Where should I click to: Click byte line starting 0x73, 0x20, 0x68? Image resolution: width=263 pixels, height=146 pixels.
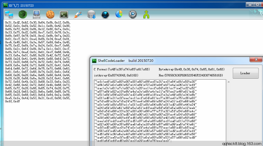[x=38, y=62]
